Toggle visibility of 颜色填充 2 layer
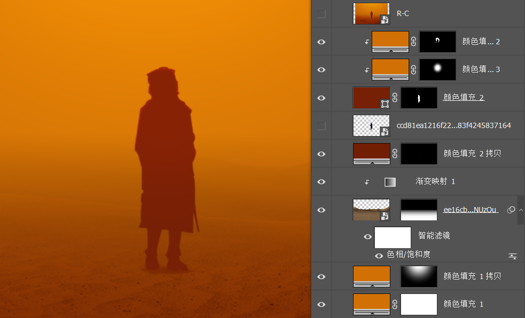Image resolution: width=525 pixels, height=318 pixels. tap(321, 98)
